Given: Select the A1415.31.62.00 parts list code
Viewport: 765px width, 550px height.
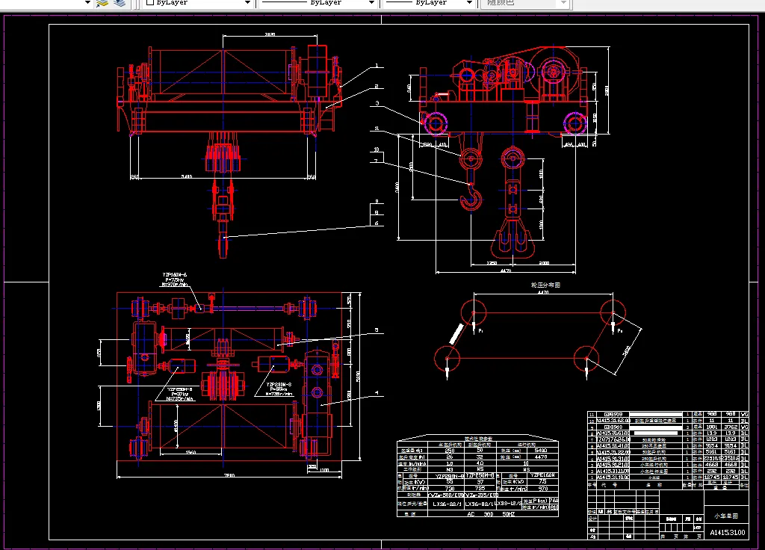Looking at the screenshot, I should pos(613,420).
